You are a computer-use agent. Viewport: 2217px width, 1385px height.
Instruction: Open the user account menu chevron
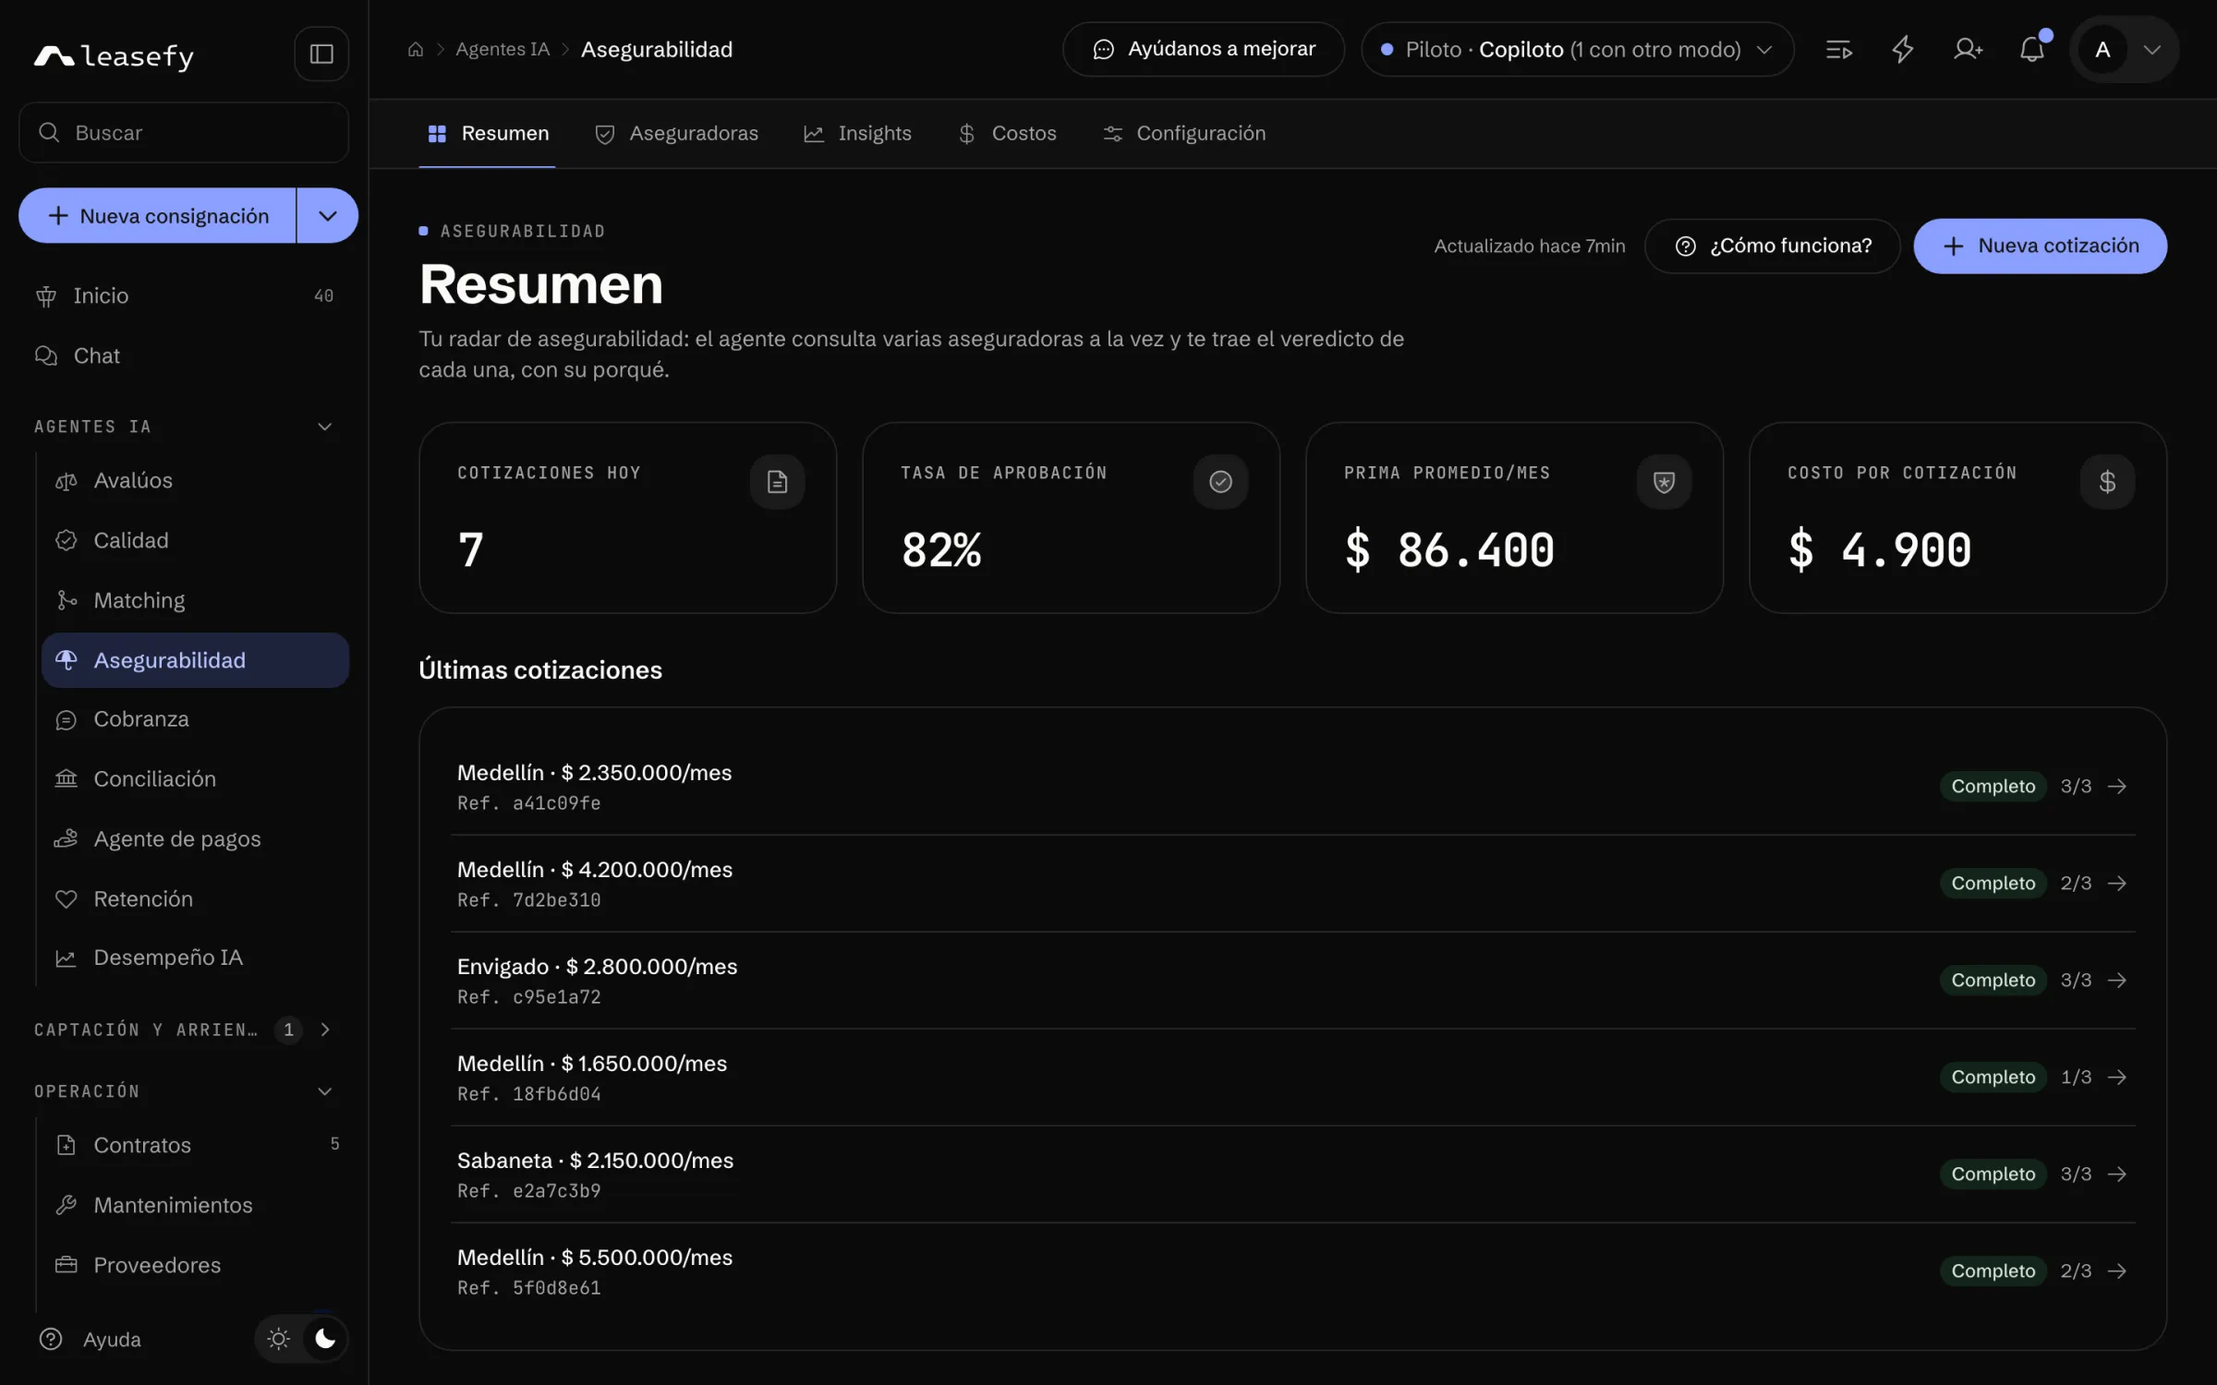[2152, 50]
